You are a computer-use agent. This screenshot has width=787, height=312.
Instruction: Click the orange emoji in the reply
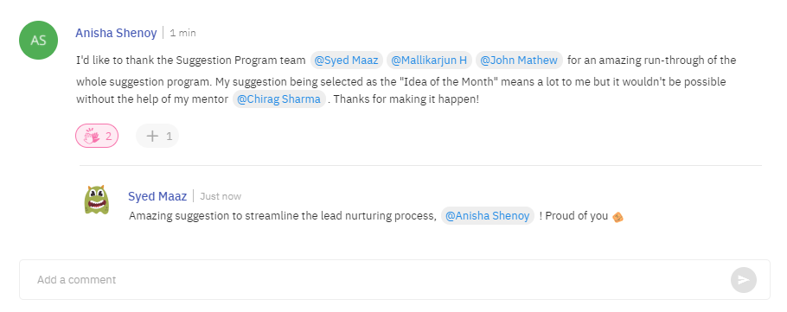[x=617, y=217]
